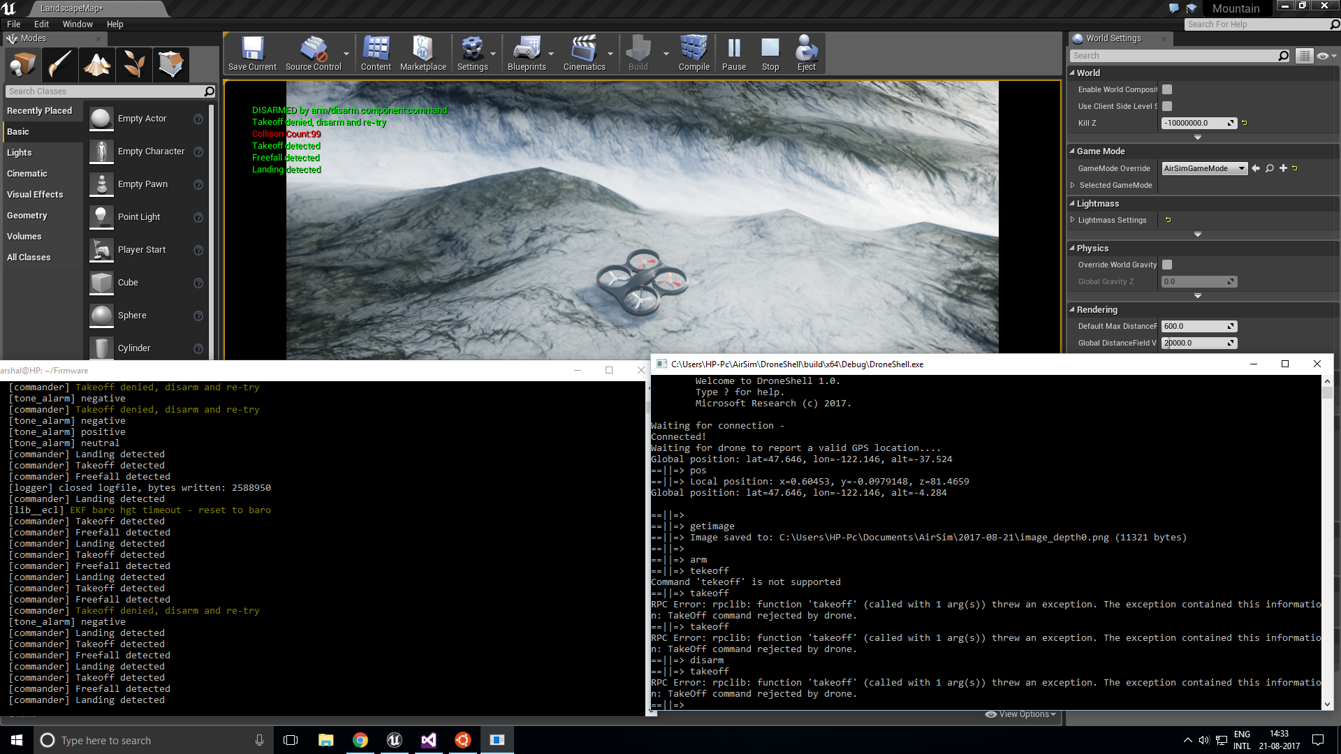1341x754 pixels.
Task: Adjust the Global Gravity Z value slider
Action: 1199,281
